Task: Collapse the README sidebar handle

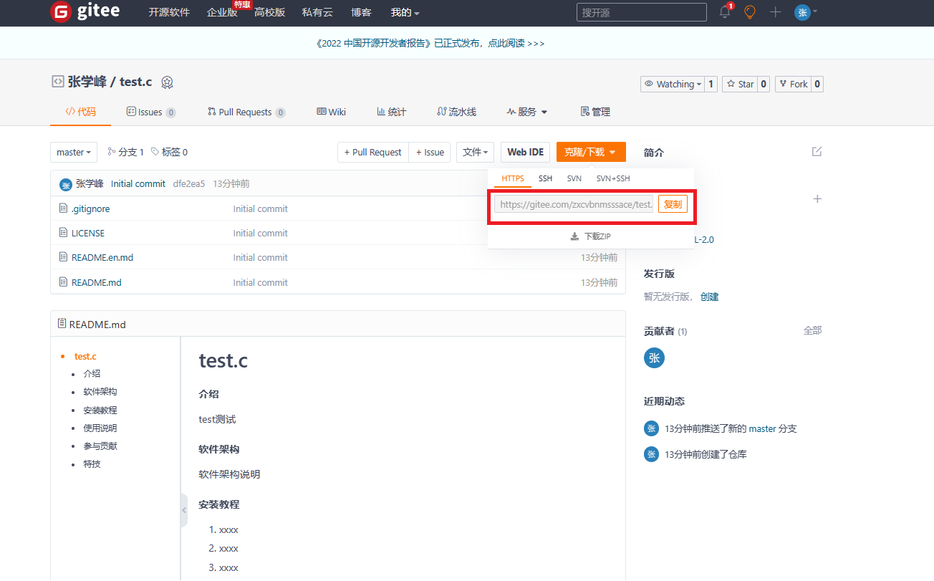Action: coord(184,510)
